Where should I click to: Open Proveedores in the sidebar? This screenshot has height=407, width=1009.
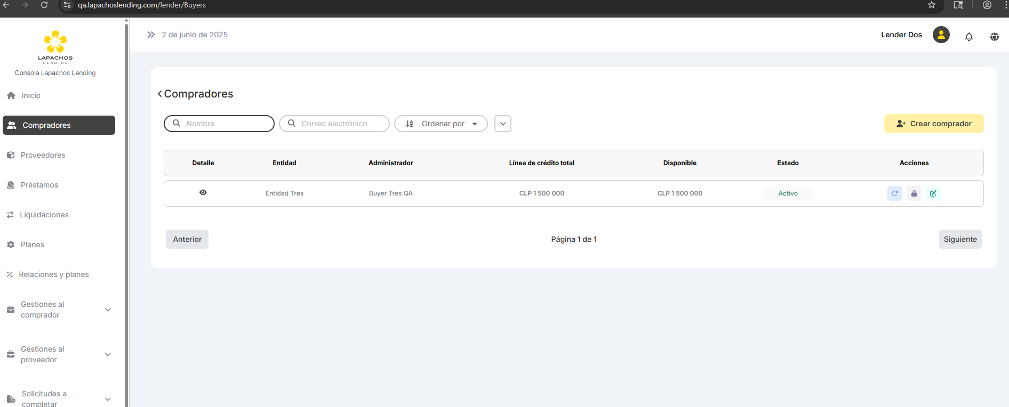43,155
